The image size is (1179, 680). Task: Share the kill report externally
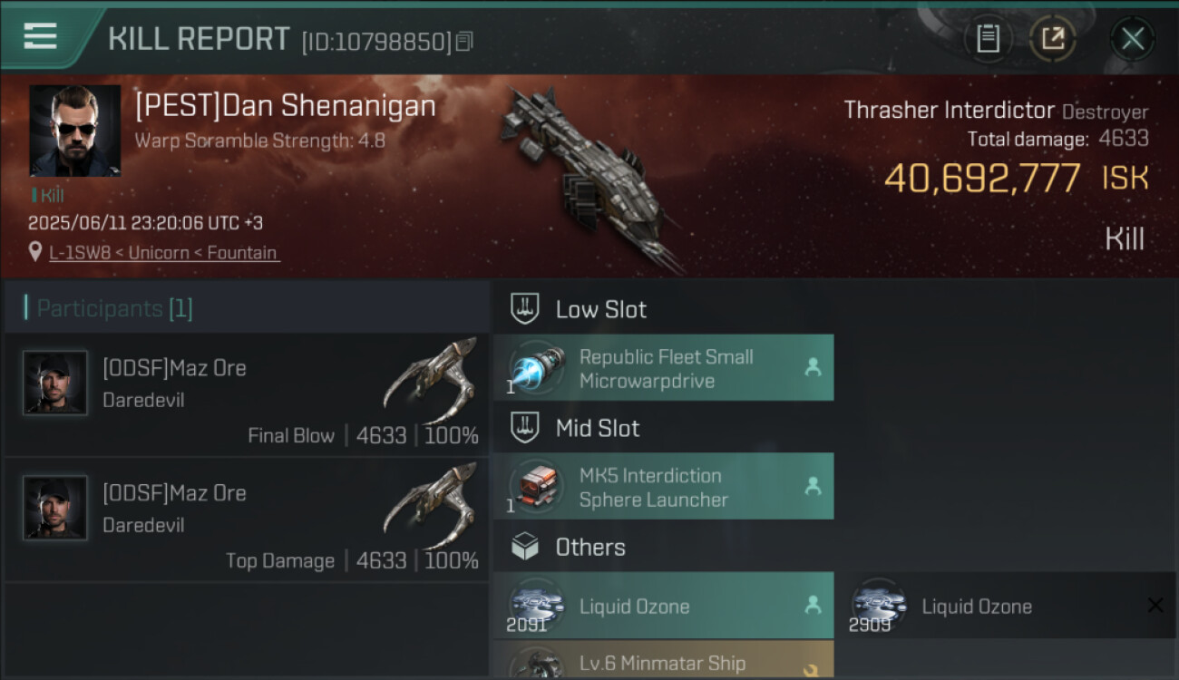pyautogui.click(x=1053, y=39)
